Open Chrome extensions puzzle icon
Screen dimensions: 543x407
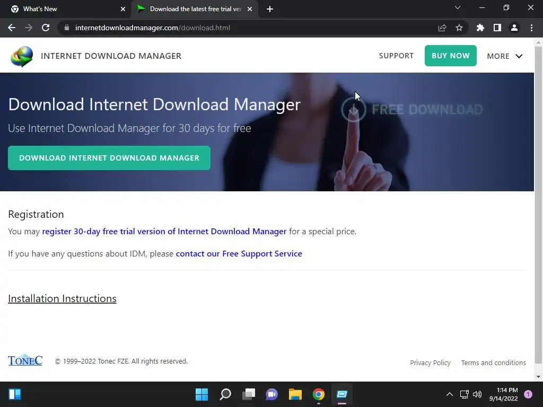[x=480, y=28]
